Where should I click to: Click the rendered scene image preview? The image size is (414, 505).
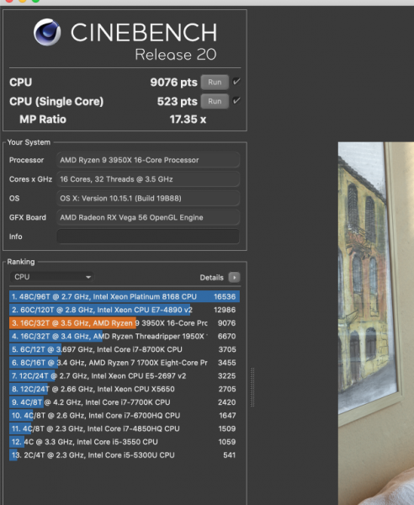pos(375,323)
